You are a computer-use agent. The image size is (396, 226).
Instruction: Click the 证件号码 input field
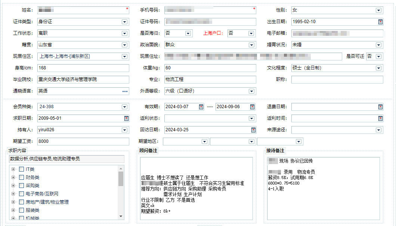coord(210,22)
